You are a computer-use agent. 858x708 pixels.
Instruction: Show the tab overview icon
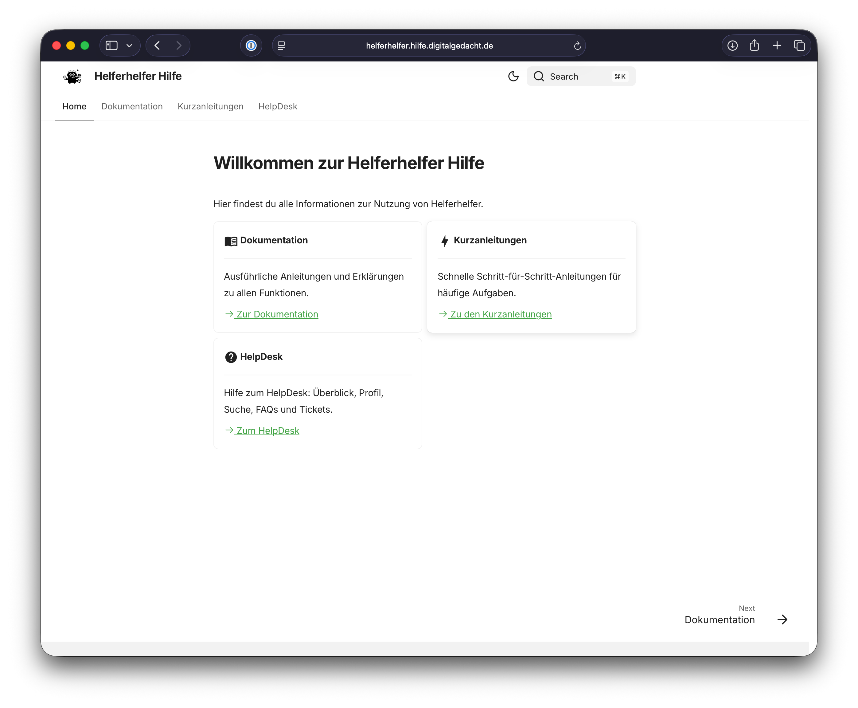click(799, 45)
